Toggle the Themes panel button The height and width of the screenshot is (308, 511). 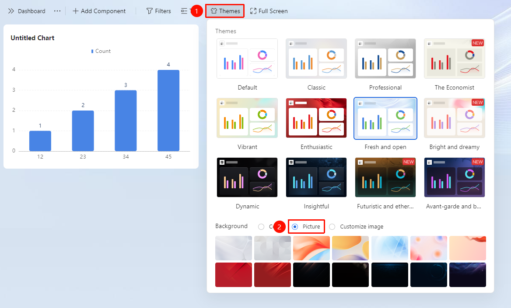pyautogui.click(x=225, y=11)
